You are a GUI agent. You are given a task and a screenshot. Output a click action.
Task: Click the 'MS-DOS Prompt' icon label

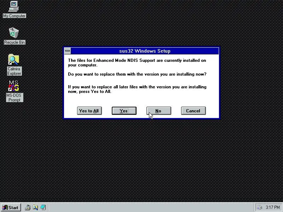(15, 98)
